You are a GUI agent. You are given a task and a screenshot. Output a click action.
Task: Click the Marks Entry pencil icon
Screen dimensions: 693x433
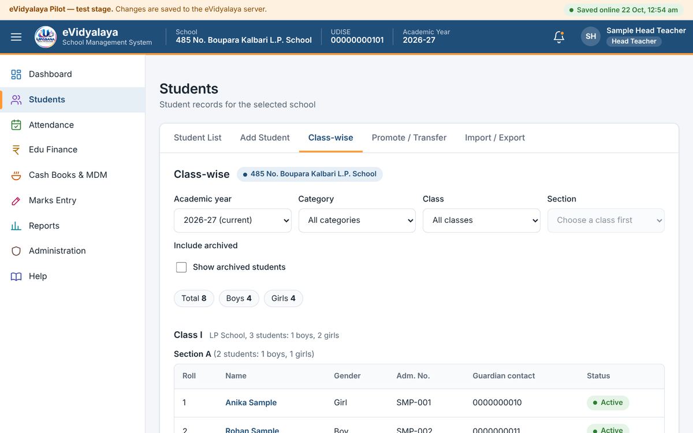coord(16,201)
